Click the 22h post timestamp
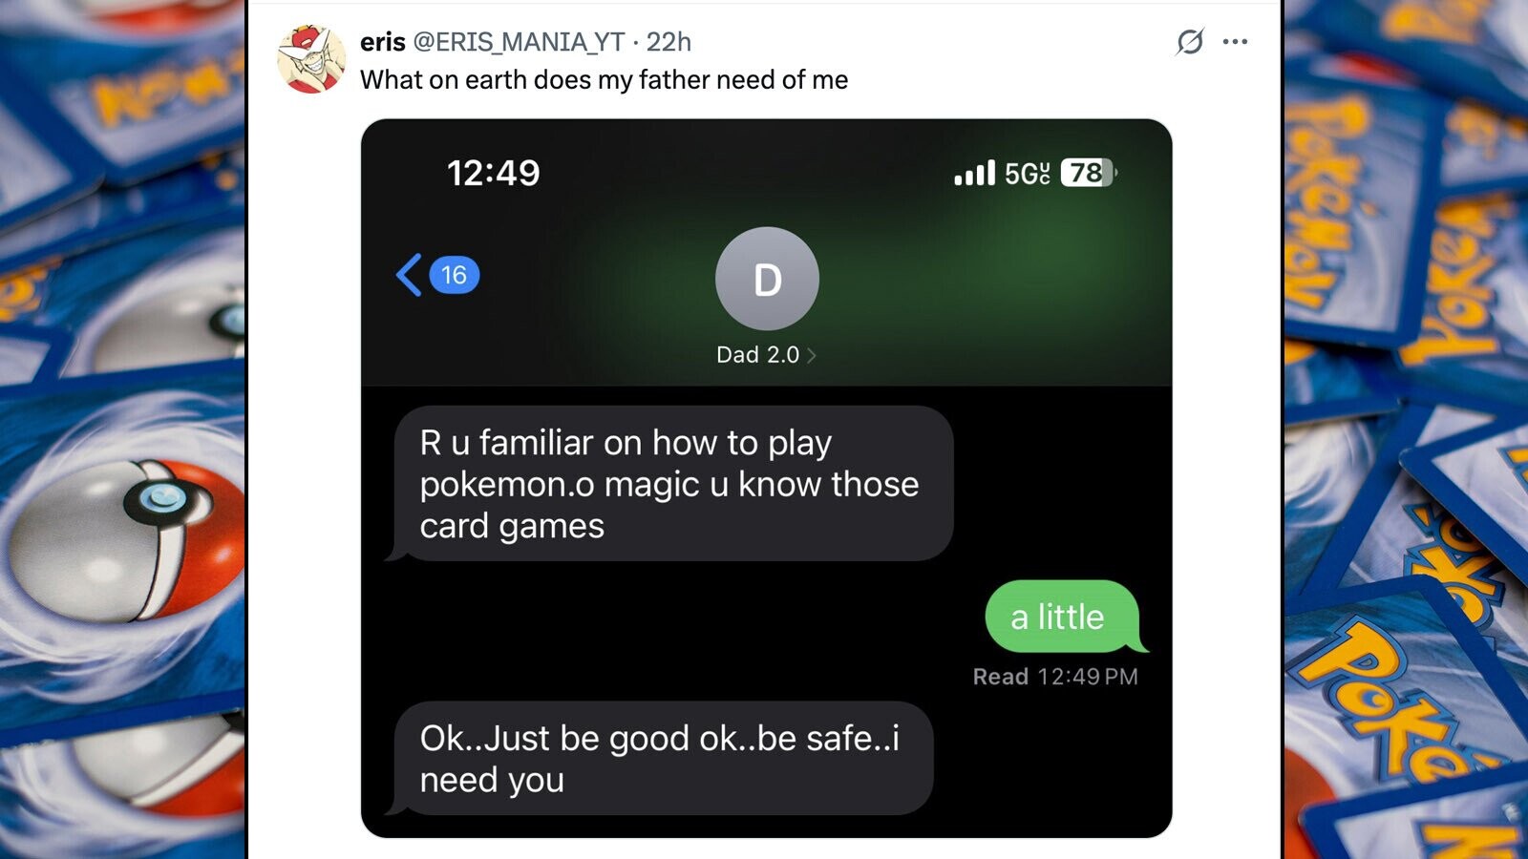Image resolution: width=1528 pixels, height=859 pixels. tap(668, 42)
